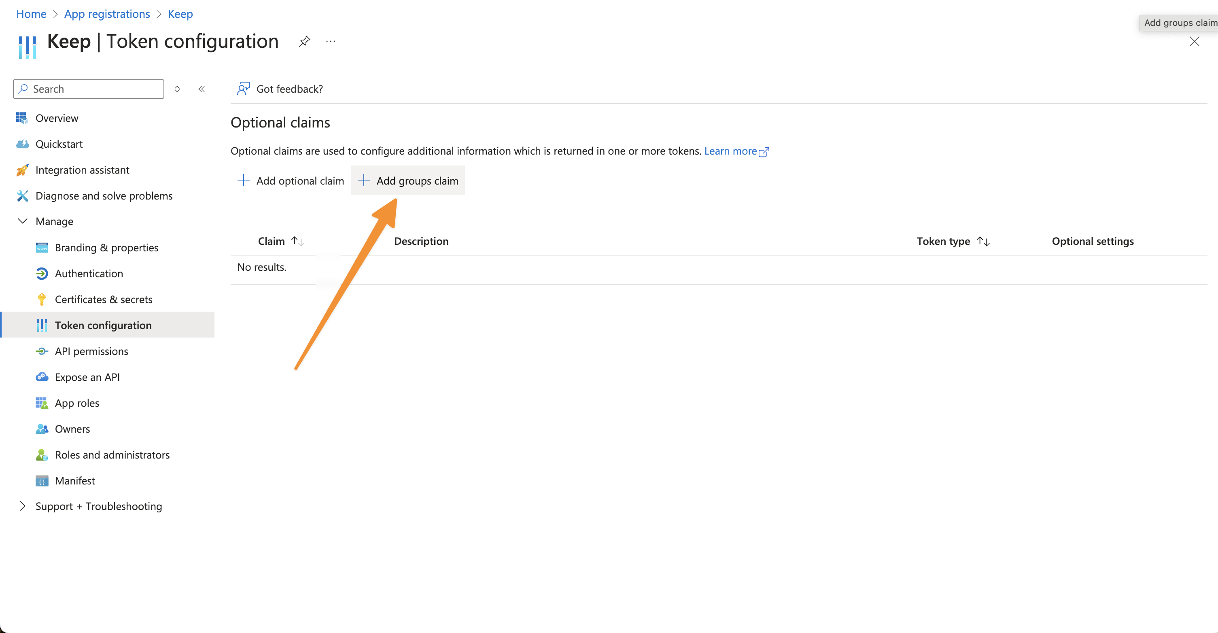Go to Home breadcrumb link
The width and height of the screenshot is (1218, 633).
31,14
